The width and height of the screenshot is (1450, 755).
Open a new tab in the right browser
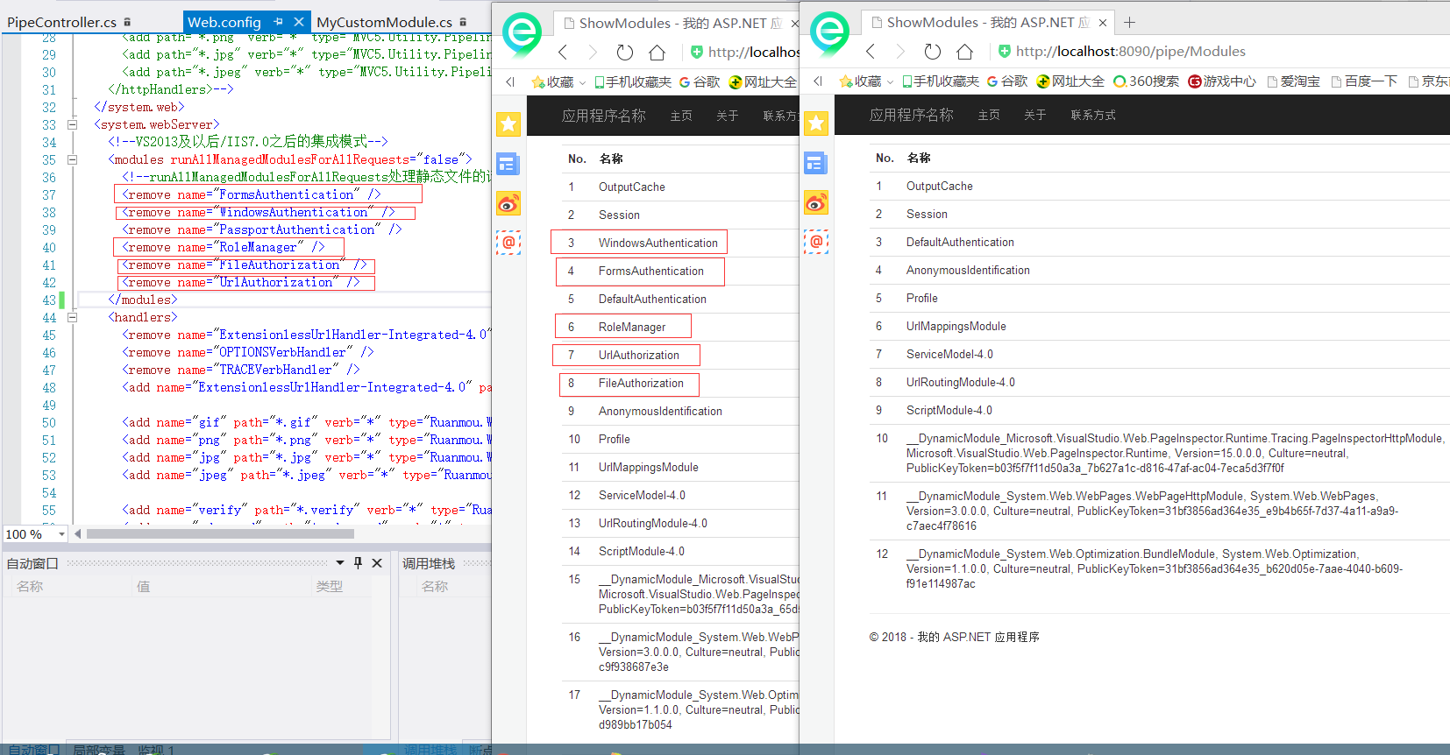pos(1129,23)
